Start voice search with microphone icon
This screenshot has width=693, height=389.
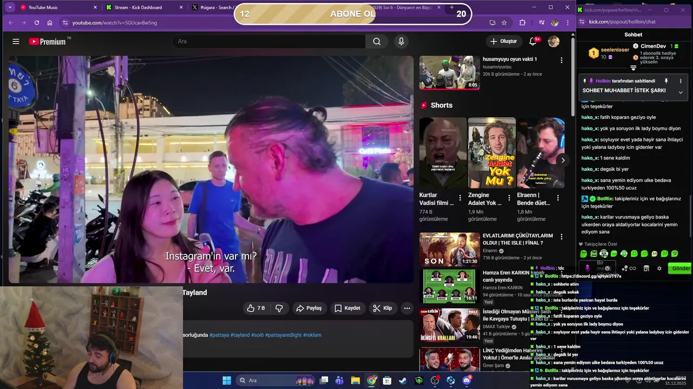pos(401,42)
